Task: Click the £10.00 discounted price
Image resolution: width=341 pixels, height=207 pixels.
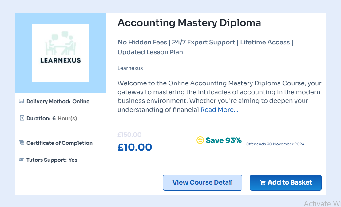Action: (x=135, y=147)
